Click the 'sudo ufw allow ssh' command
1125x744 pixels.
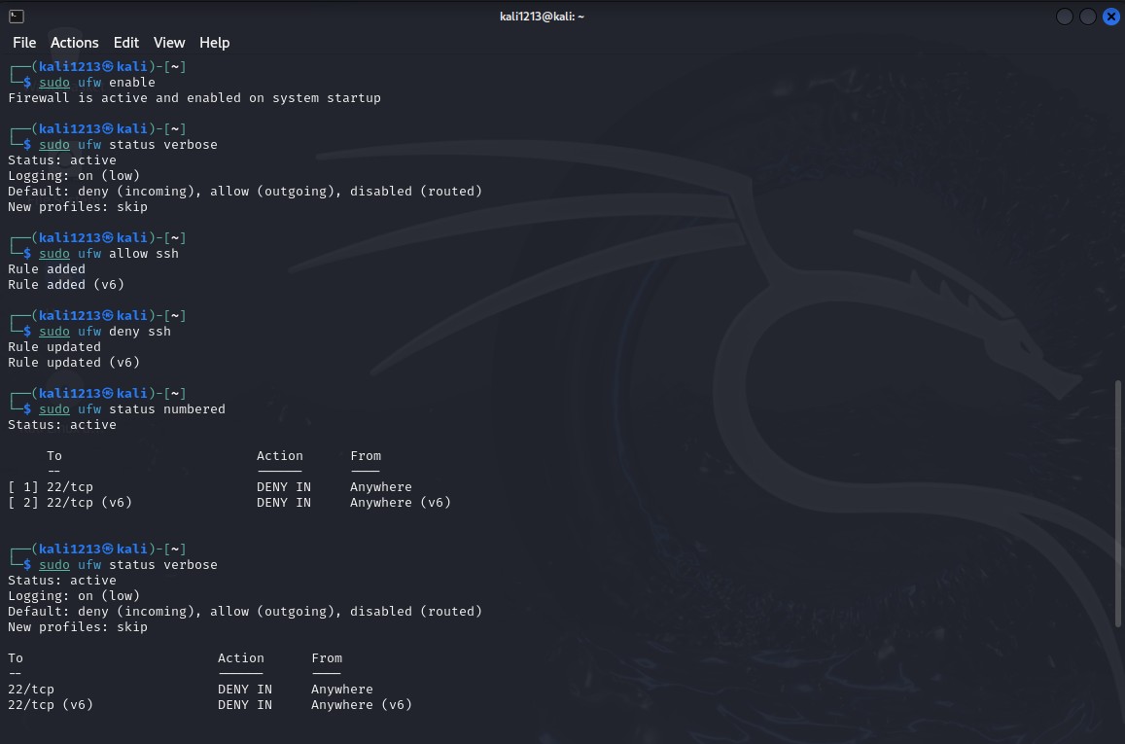(108, 254)
